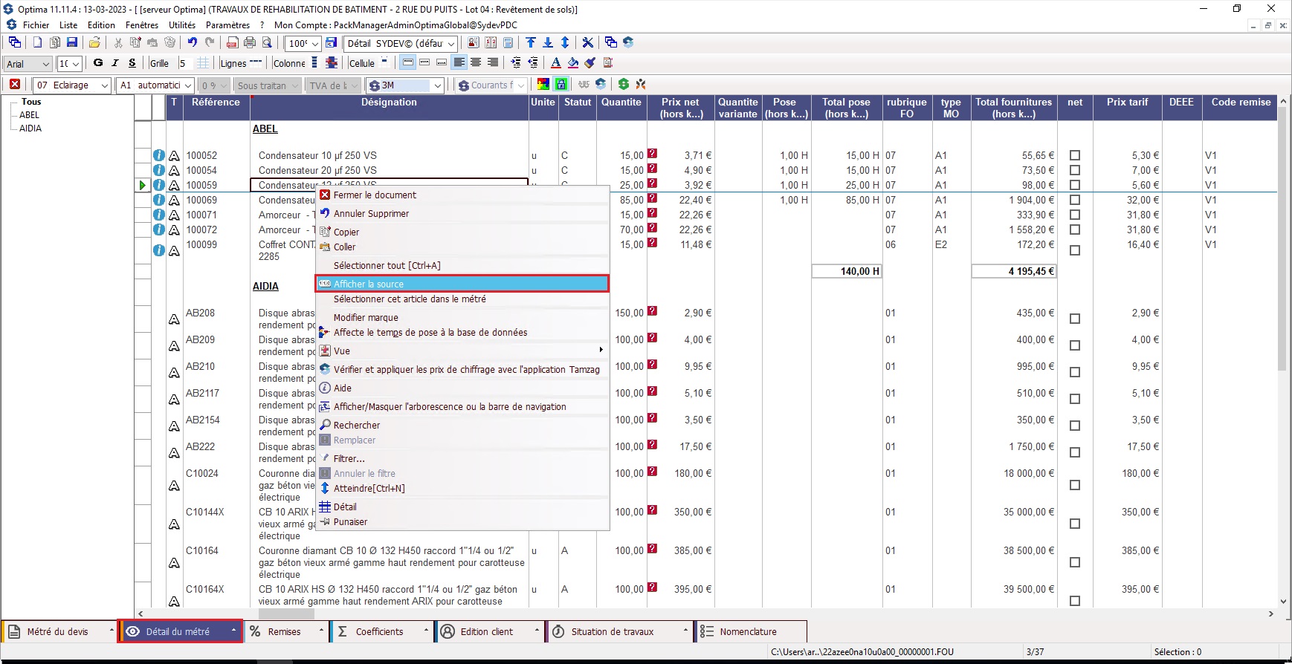The height and width of the screenshot is (664, 1292).
Task: Click the printer icon
Action: click(250, 43)
